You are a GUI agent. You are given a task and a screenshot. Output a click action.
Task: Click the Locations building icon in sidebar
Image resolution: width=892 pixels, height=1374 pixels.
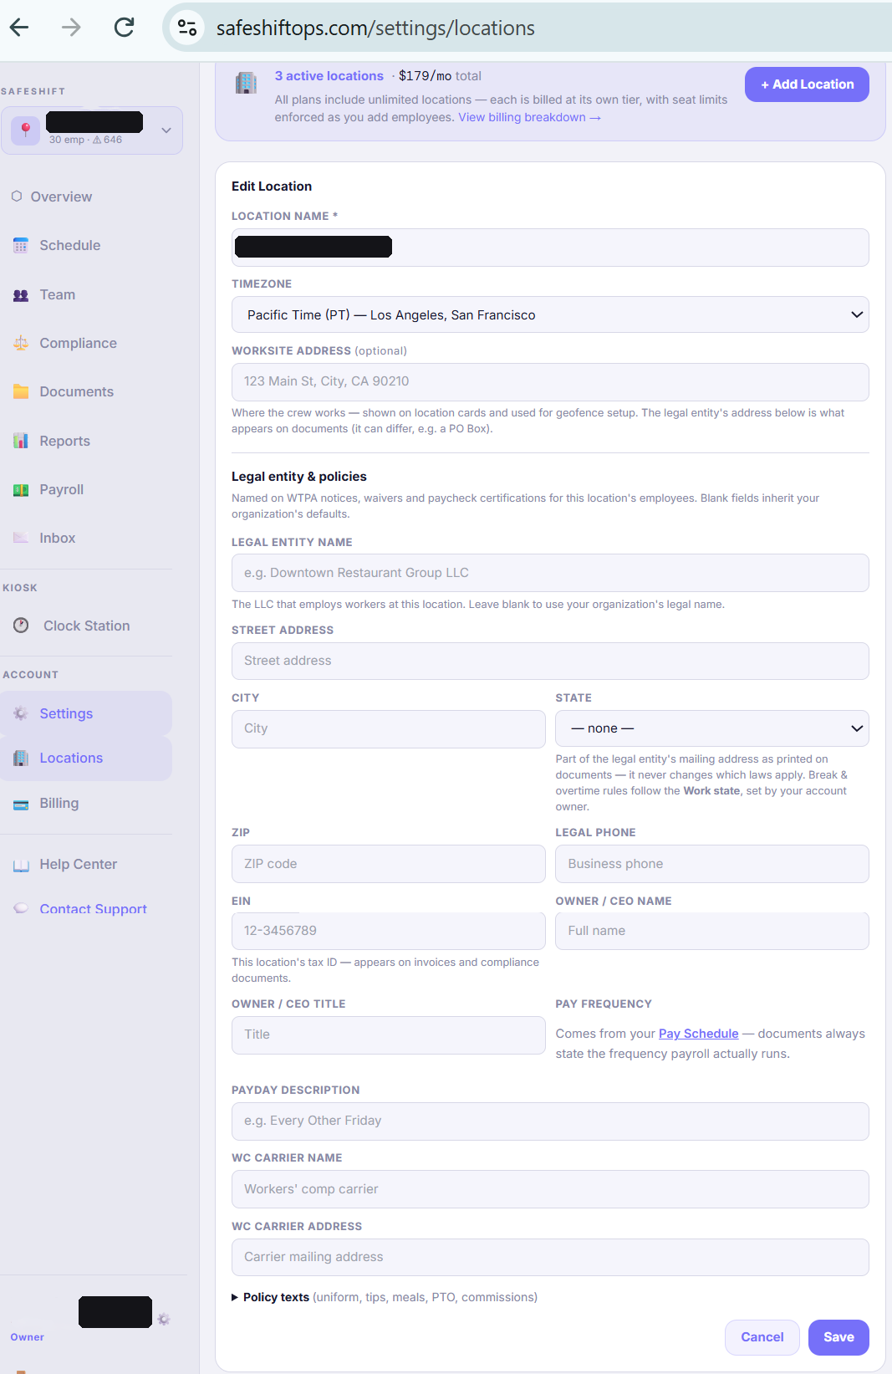point(21,758)
